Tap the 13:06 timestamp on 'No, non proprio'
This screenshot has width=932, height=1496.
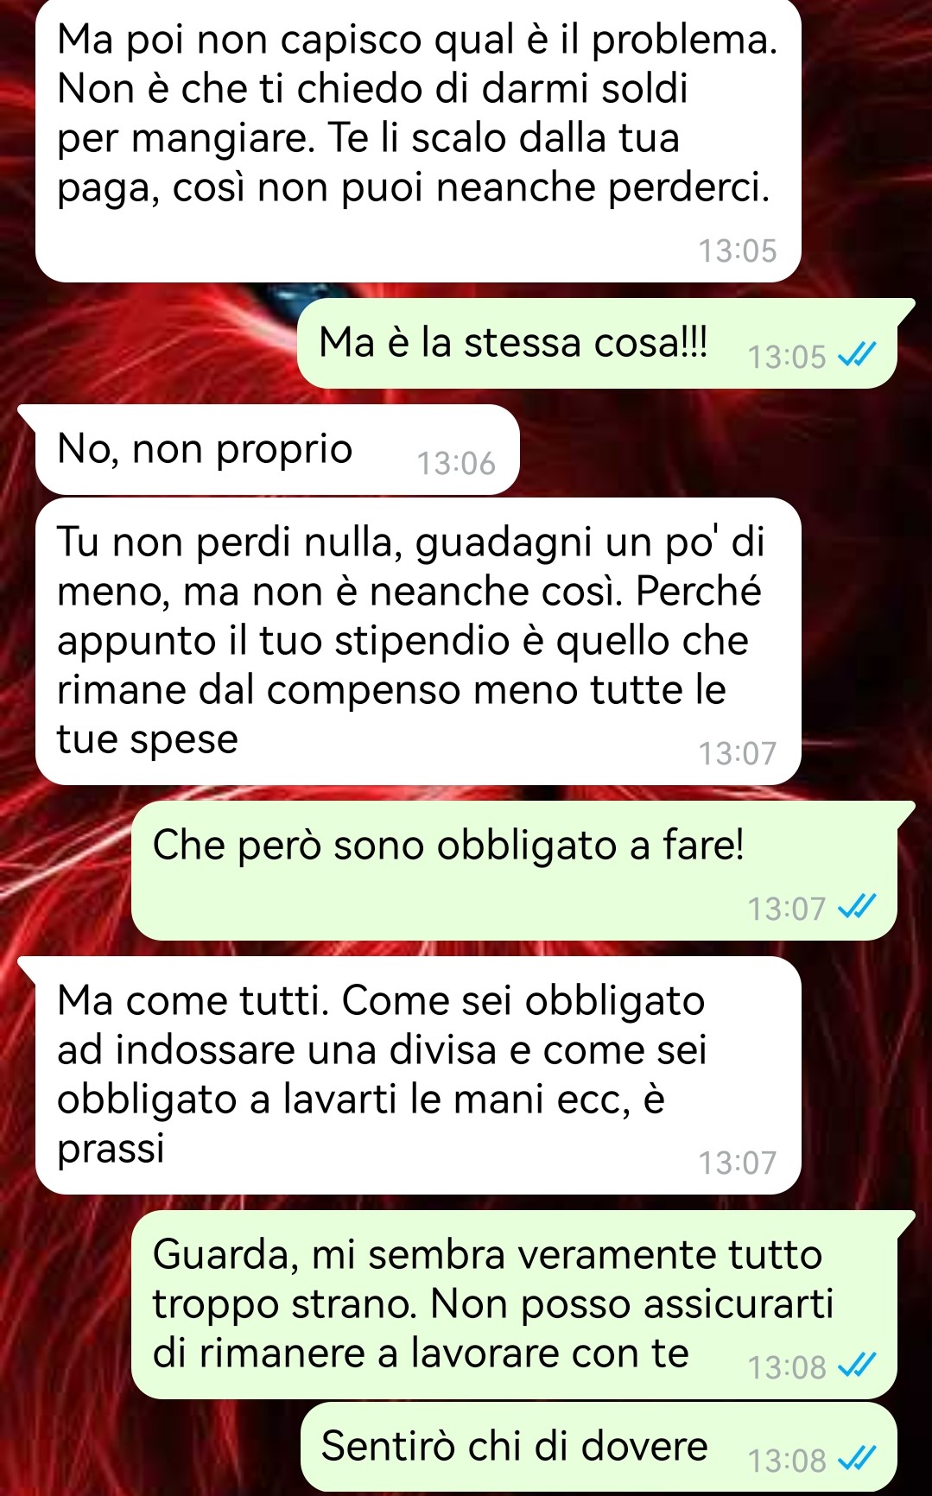pos(456,464)
